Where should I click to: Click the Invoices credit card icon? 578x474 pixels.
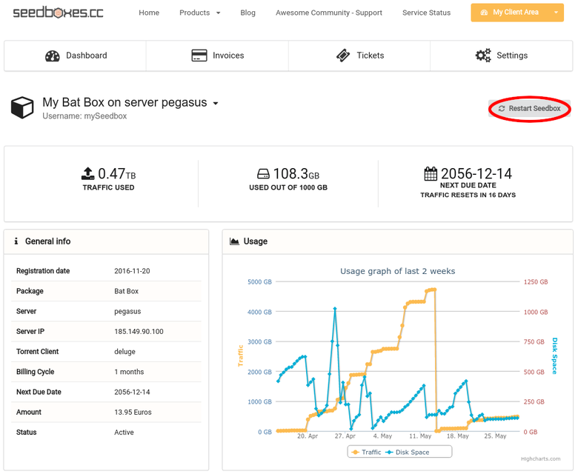coord(199,56)
